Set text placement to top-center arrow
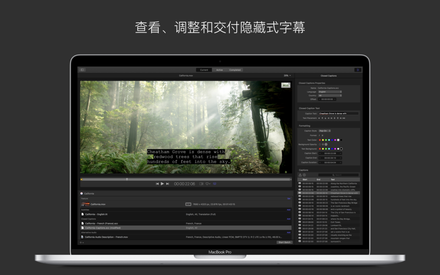Screen dimensions: 440x275 322,118
